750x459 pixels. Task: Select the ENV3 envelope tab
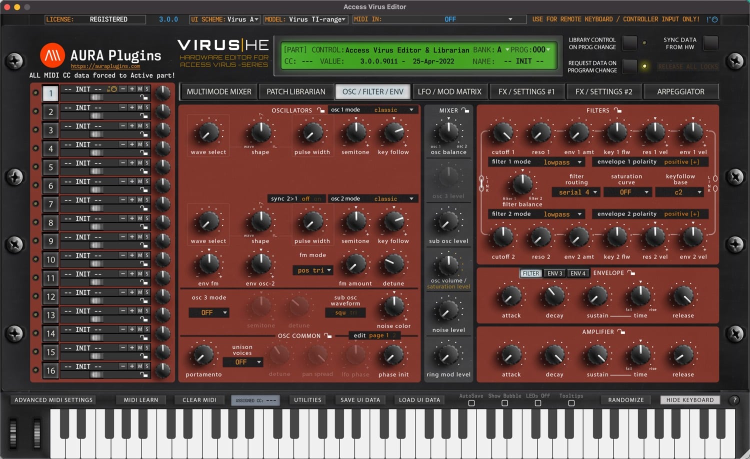tap(555, 273)
